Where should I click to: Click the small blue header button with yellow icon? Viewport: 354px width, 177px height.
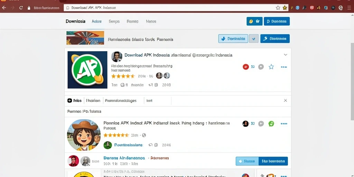[x=254, y=21]
